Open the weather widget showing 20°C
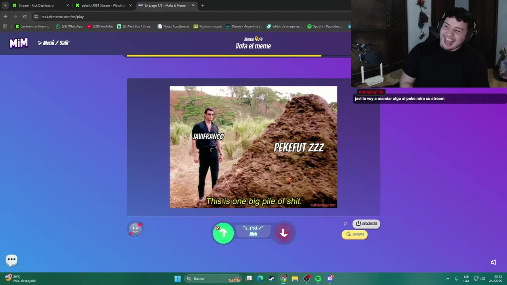The height and width of the screenshot is (285, 507). point(21,279)
